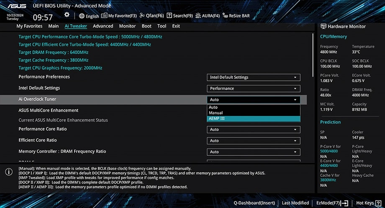Select the Ai Overclock Tuner row label
385x208 pixels.
tap(37, 99)
